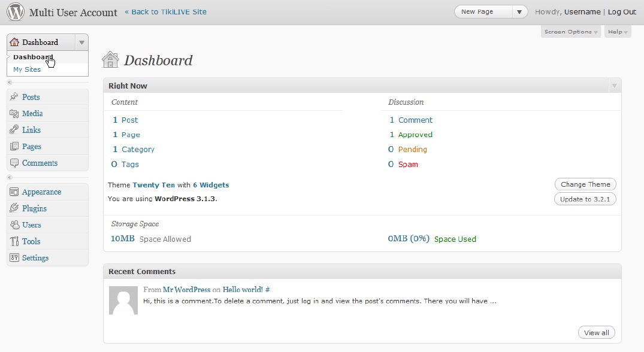The image size is (644, 352).
Task: Click the 6 Widgets link
Action: pos(211,185)
